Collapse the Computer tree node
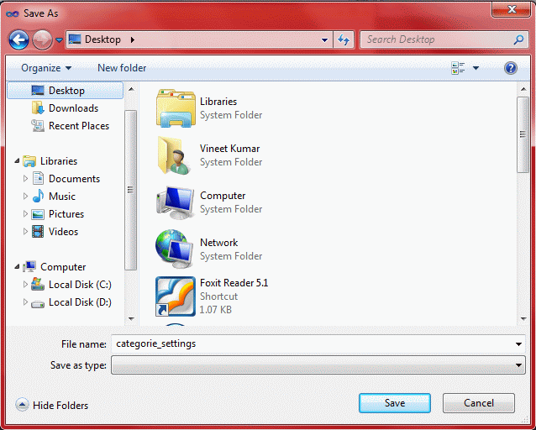 17,266
